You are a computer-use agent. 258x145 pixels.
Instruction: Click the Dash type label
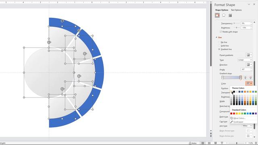coord(224,117)
